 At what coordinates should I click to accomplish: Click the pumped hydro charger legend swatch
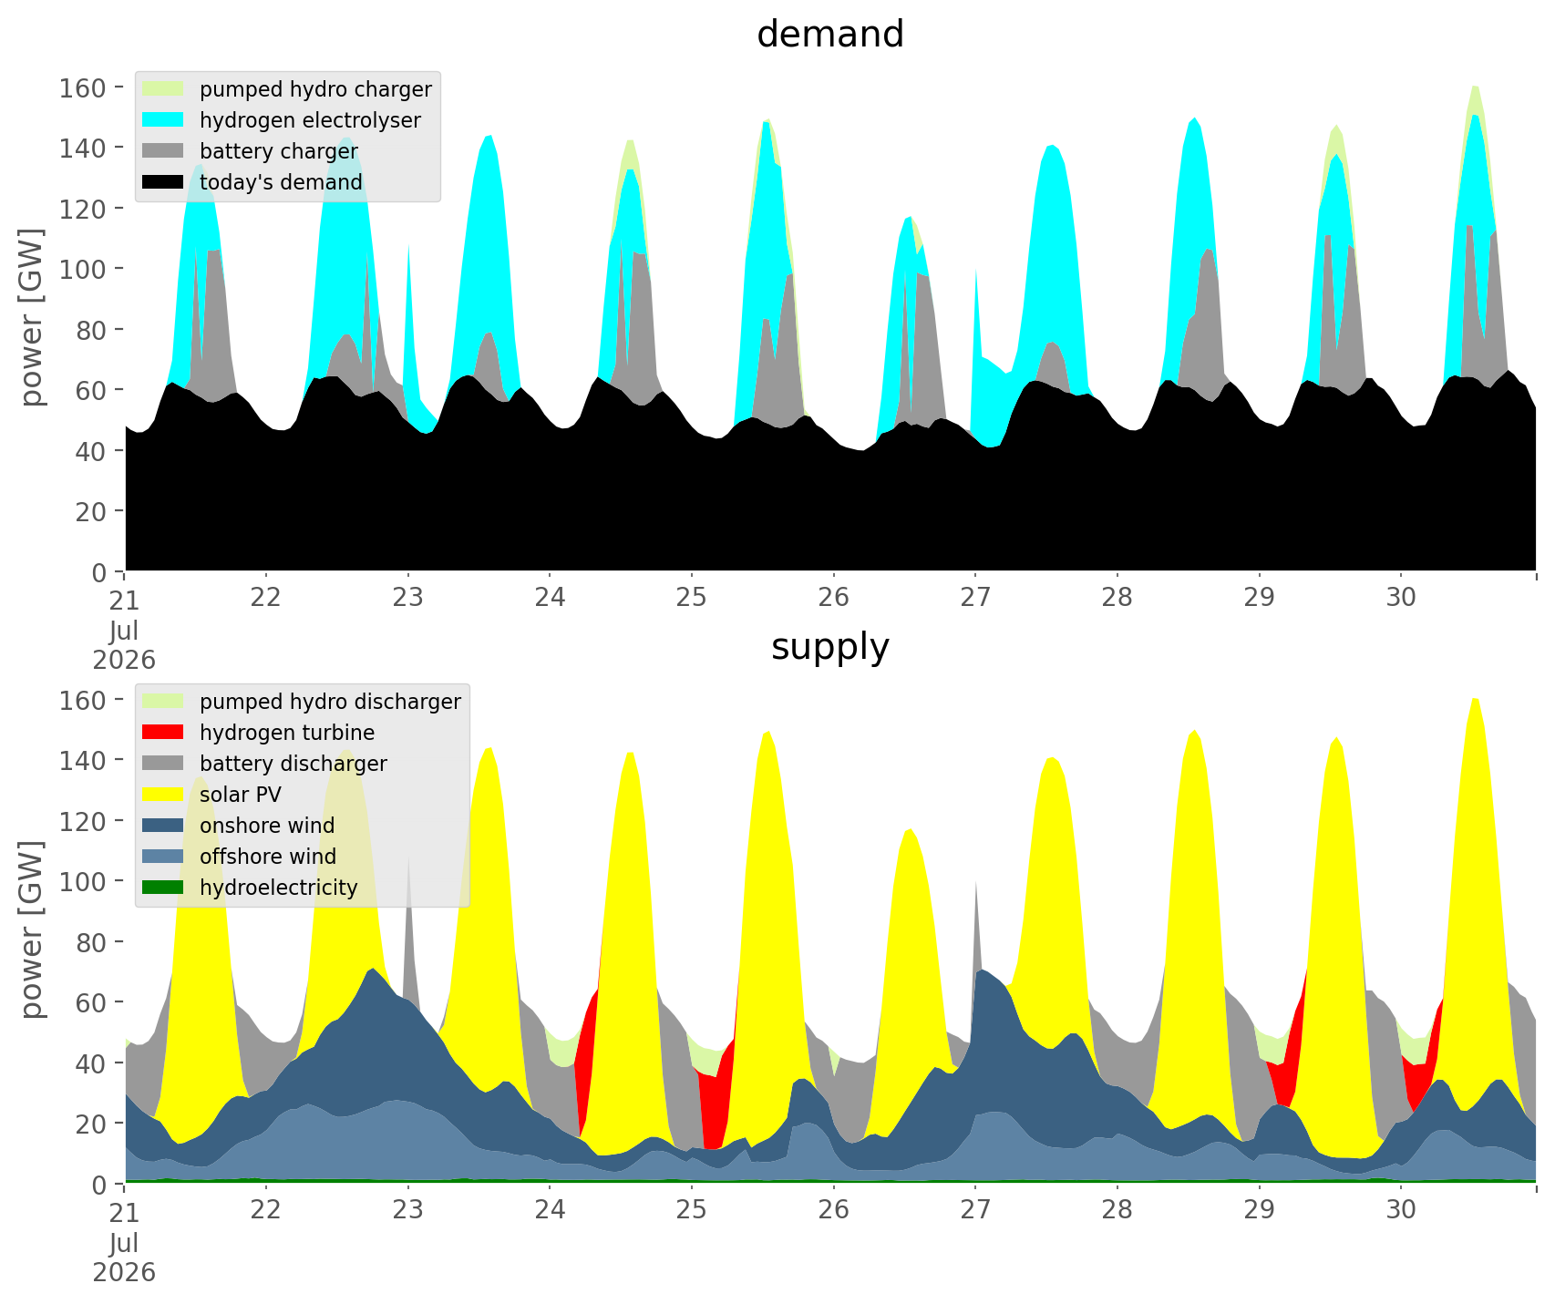point(163,89)
